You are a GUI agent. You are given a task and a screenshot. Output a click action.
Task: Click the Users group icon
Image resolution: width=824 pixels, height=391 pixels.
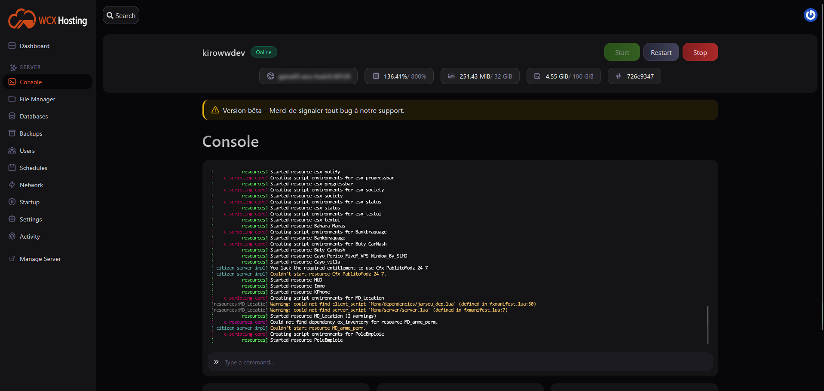tap(12, 150)
